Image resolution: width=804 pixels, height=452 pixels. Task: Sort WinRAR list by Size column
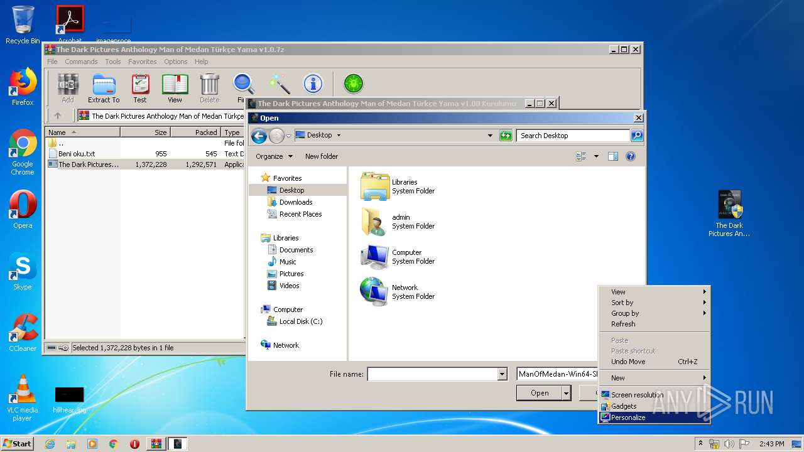[x=145, y=132]
